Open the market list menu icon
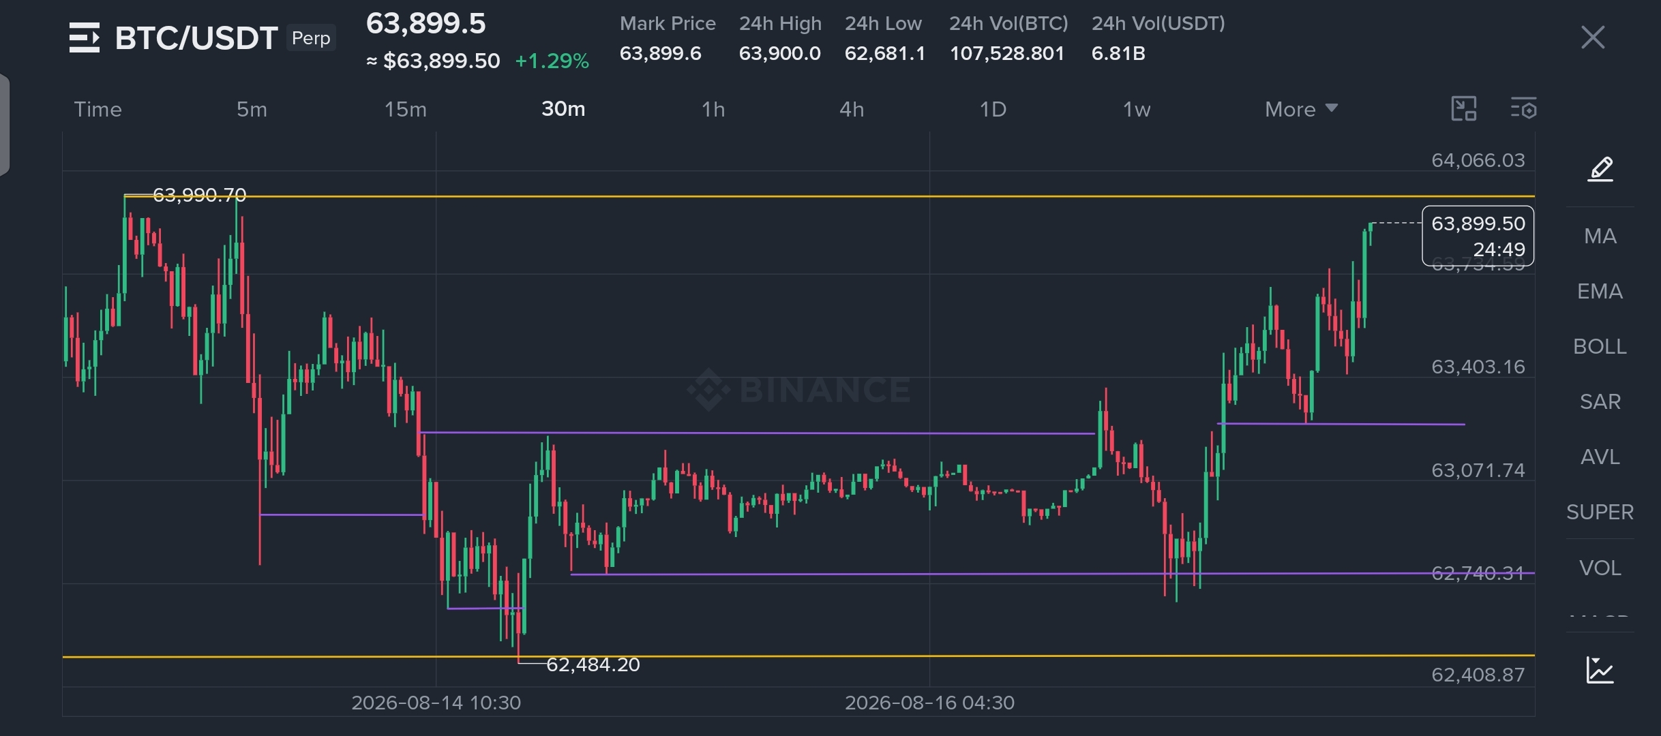Screen dimensions: 1661x736 tap(85, 37)
